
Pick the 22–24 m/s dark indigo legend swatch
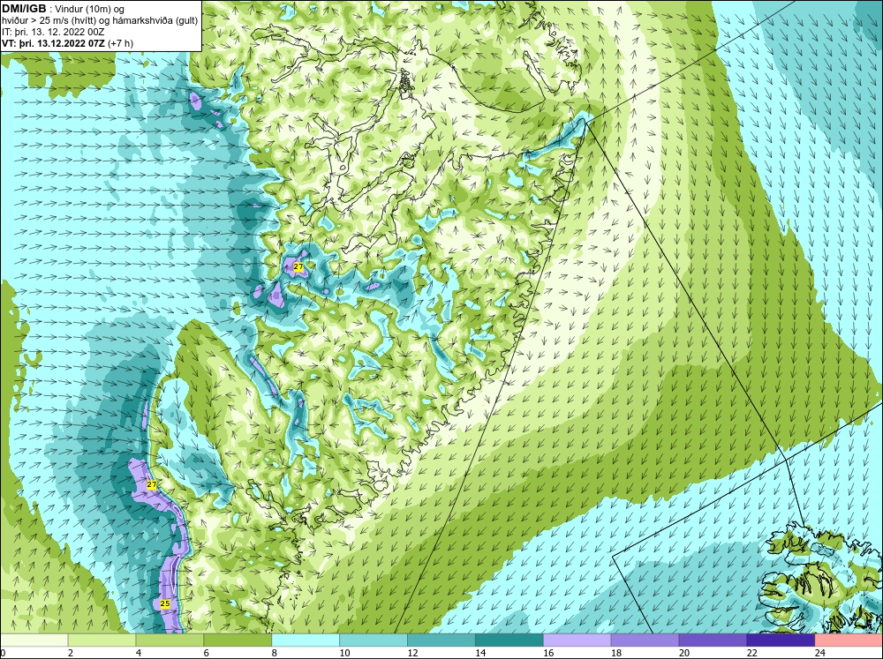[x=781, y=640]
